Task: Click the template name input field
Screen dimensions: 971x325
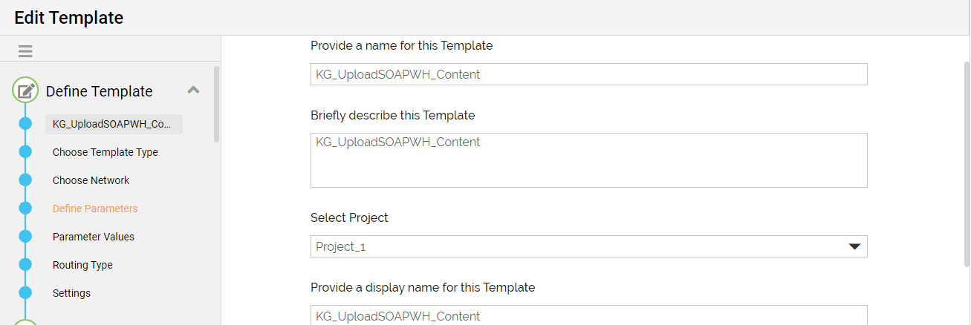Action: click(x=588, y=74)
